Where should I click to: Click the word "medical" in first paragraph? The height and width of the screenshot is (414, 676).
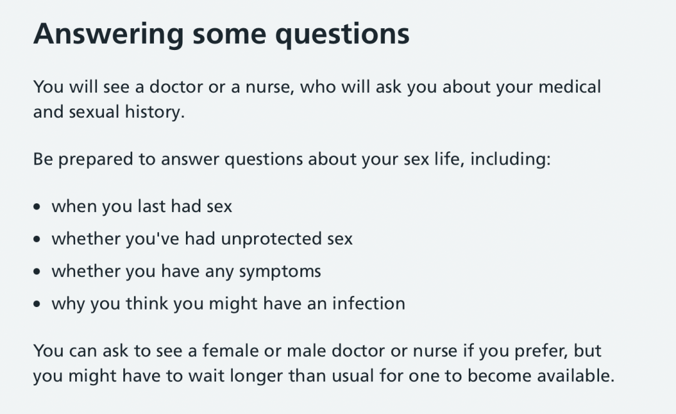coord(568,86)
